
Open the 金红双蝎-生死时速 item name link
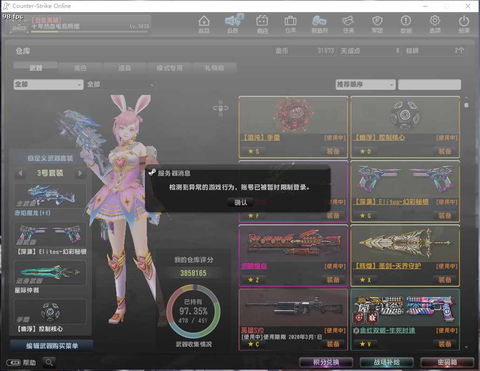pos(387,331)
